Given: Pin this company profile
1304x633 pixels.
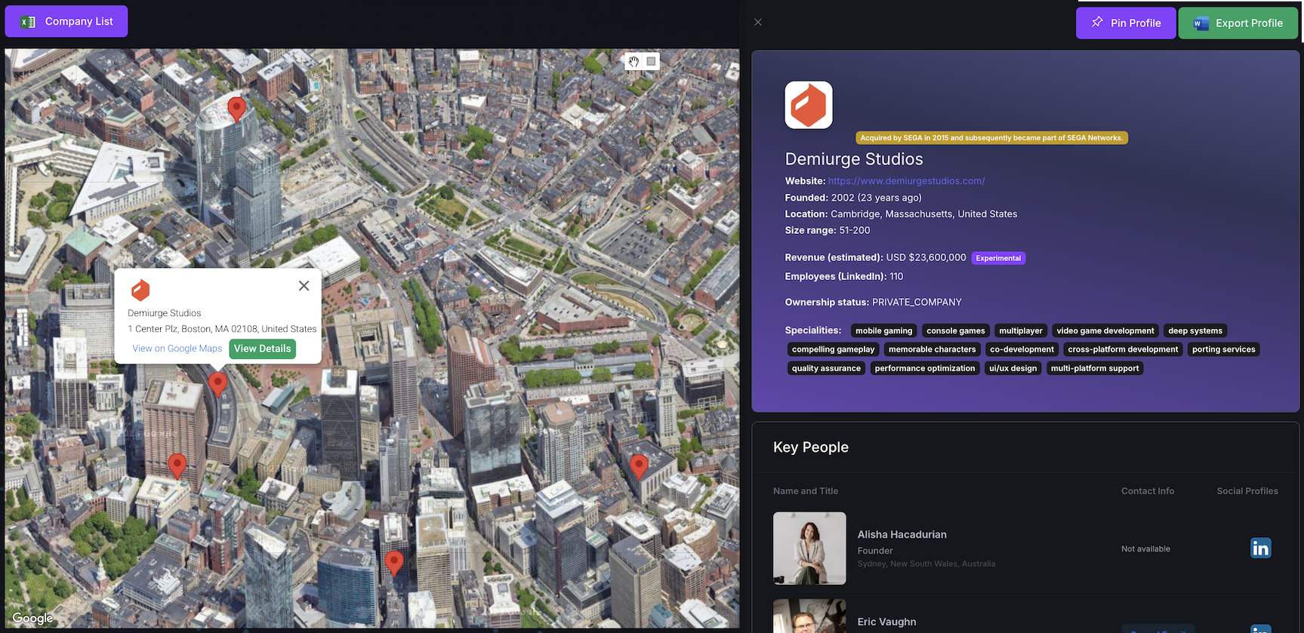Looking at the screenshot, I should tap(1126, 23).
